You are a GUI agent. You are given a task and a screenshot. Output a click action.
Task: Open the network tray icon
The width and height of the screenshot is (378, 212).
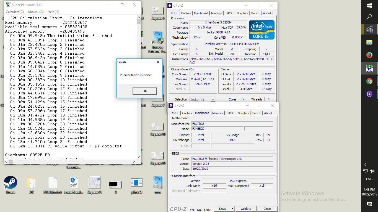pyautogui.click(x=366, y=171)
